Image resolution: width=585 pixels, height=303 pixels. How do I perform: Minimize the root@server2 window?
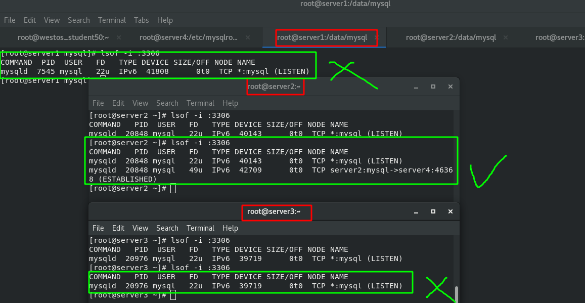coord(416,86)
